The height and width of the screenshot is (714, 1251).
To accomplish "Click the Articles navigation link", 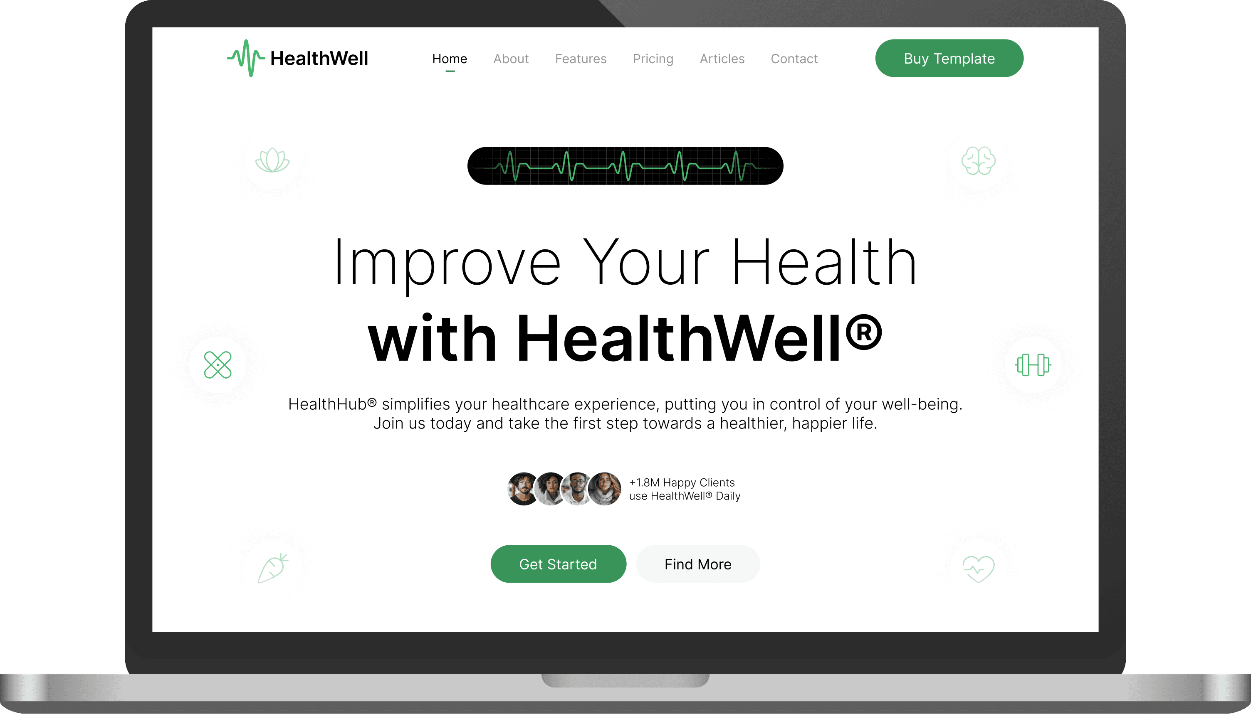I will point(721,58).
